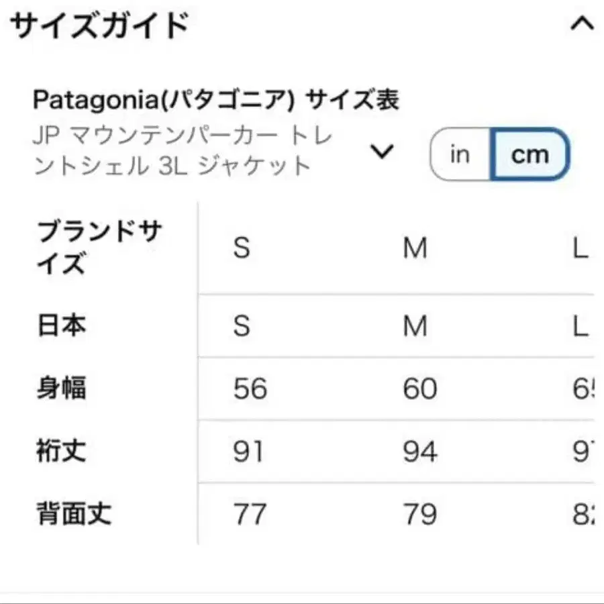This screenshot has width=604, height=604.
Task: Click the 日本 row label
Action: coord(60,327)
